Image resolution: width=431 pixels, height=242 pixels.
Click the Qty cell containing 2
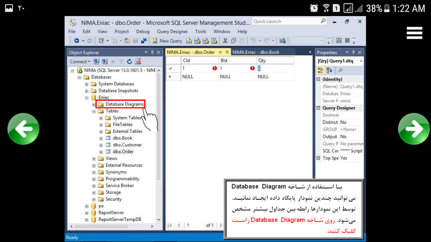tap(275, 68)
